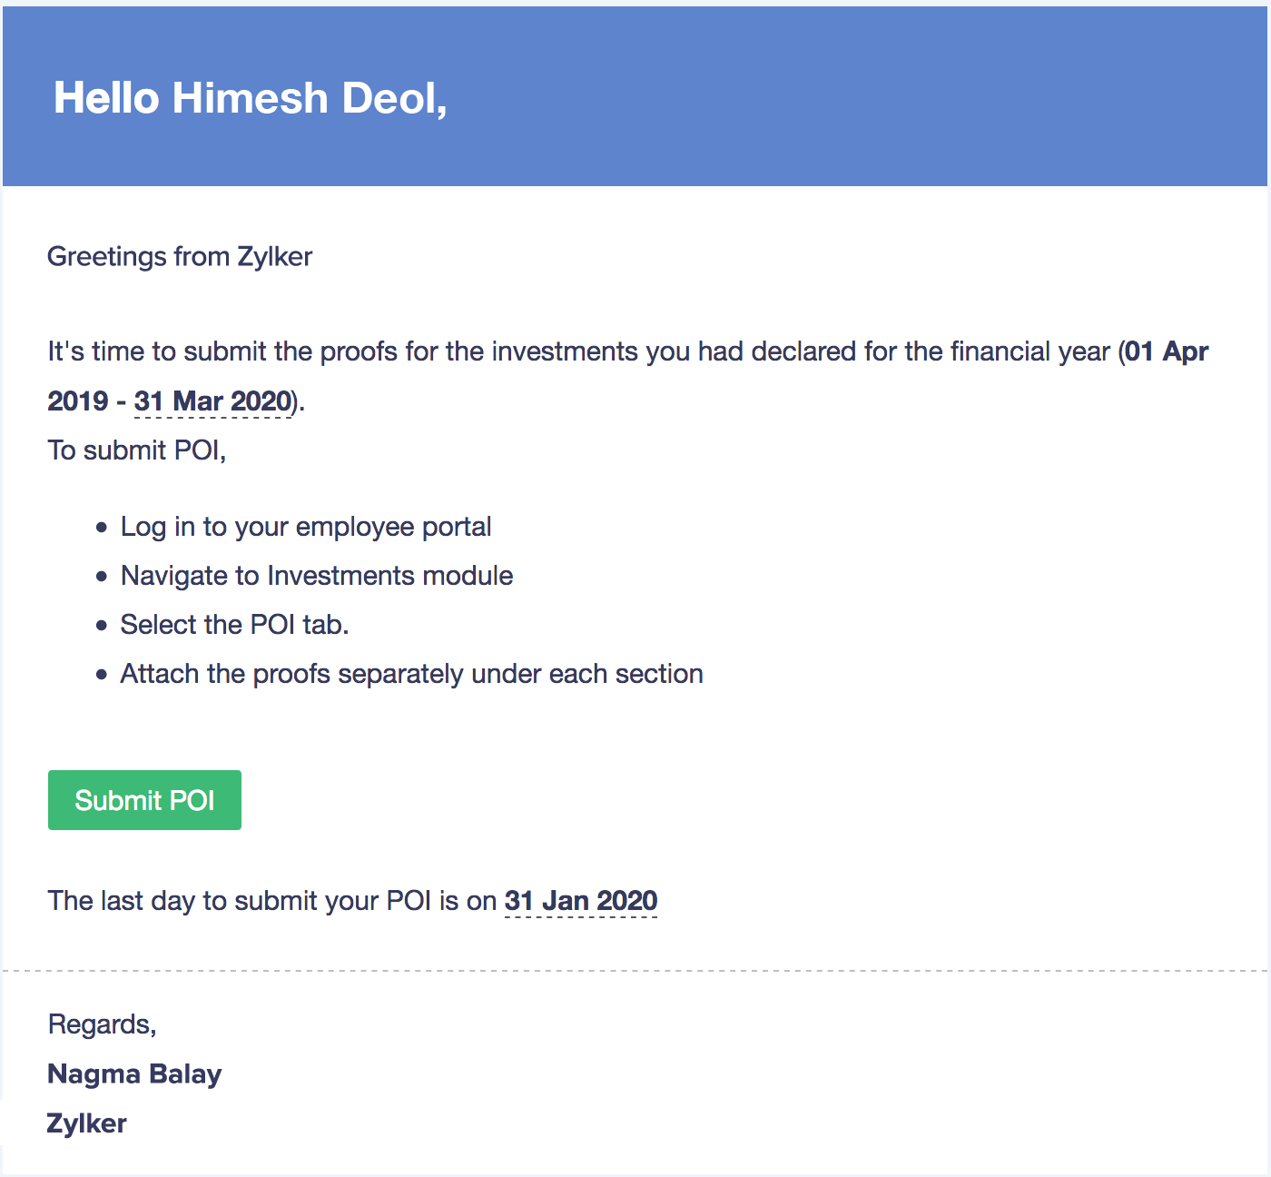Viewport: 1271px width, 1177px height.
Task: Click the Regards closing text
Action: [x=102, y=1024]
